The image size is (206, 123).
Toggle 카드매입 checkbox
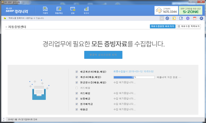[x=77, y=93]
